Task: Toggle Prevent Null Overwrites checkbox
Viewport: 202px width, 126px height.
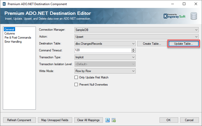Action: point(76,85)
